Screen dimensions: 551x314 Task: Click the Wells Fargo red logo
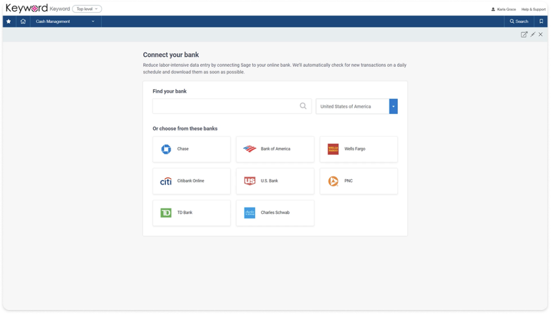click(x=333, y=149)
